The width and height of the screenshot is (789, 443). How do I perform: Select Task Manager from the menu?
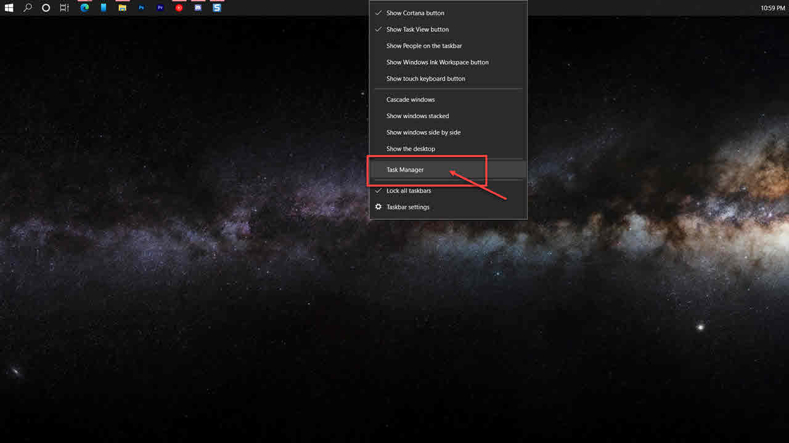404,169
